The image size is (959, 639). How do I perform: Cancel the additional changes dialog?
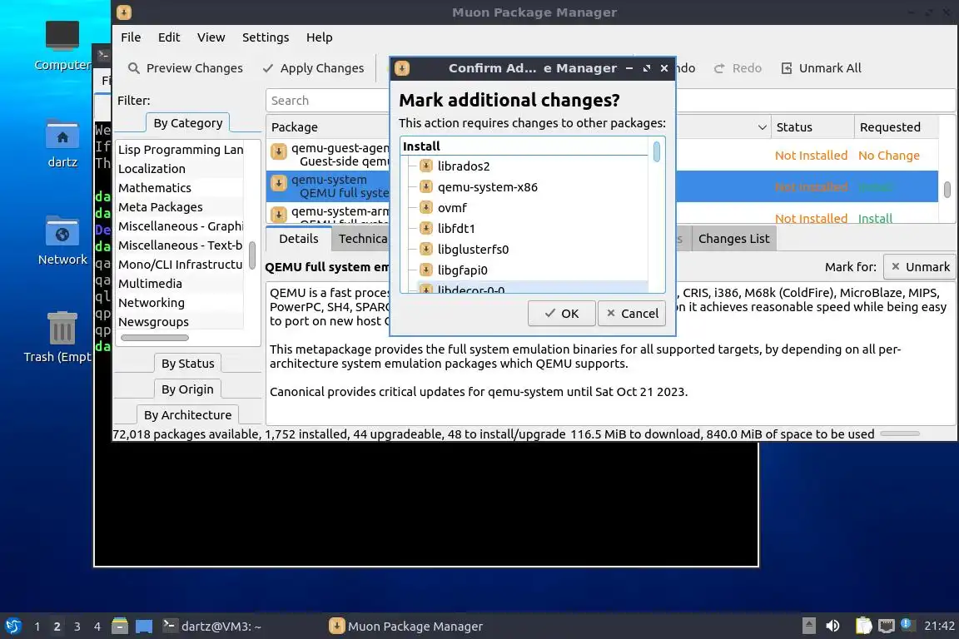coord(632,313)
